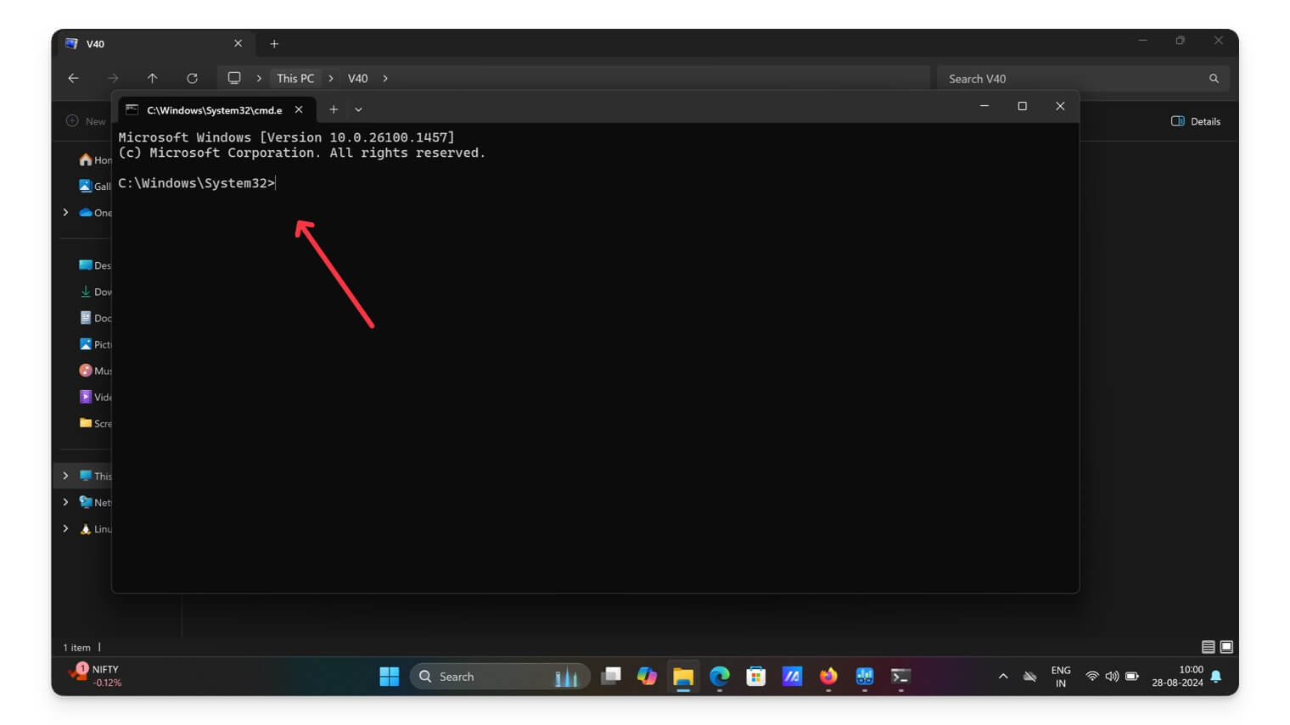
Task: Open the clock and date flyout
Action: click(x=1177, y=676)
